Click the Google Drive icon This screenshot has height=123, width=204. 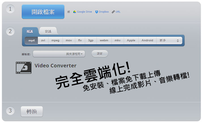[75, 12]
